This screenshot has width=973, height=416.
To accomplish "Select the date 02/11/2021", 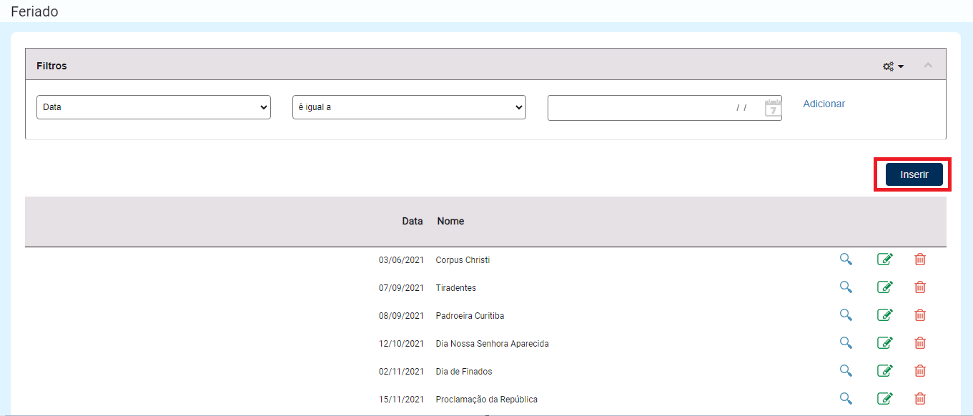I will tap(402, 372).
